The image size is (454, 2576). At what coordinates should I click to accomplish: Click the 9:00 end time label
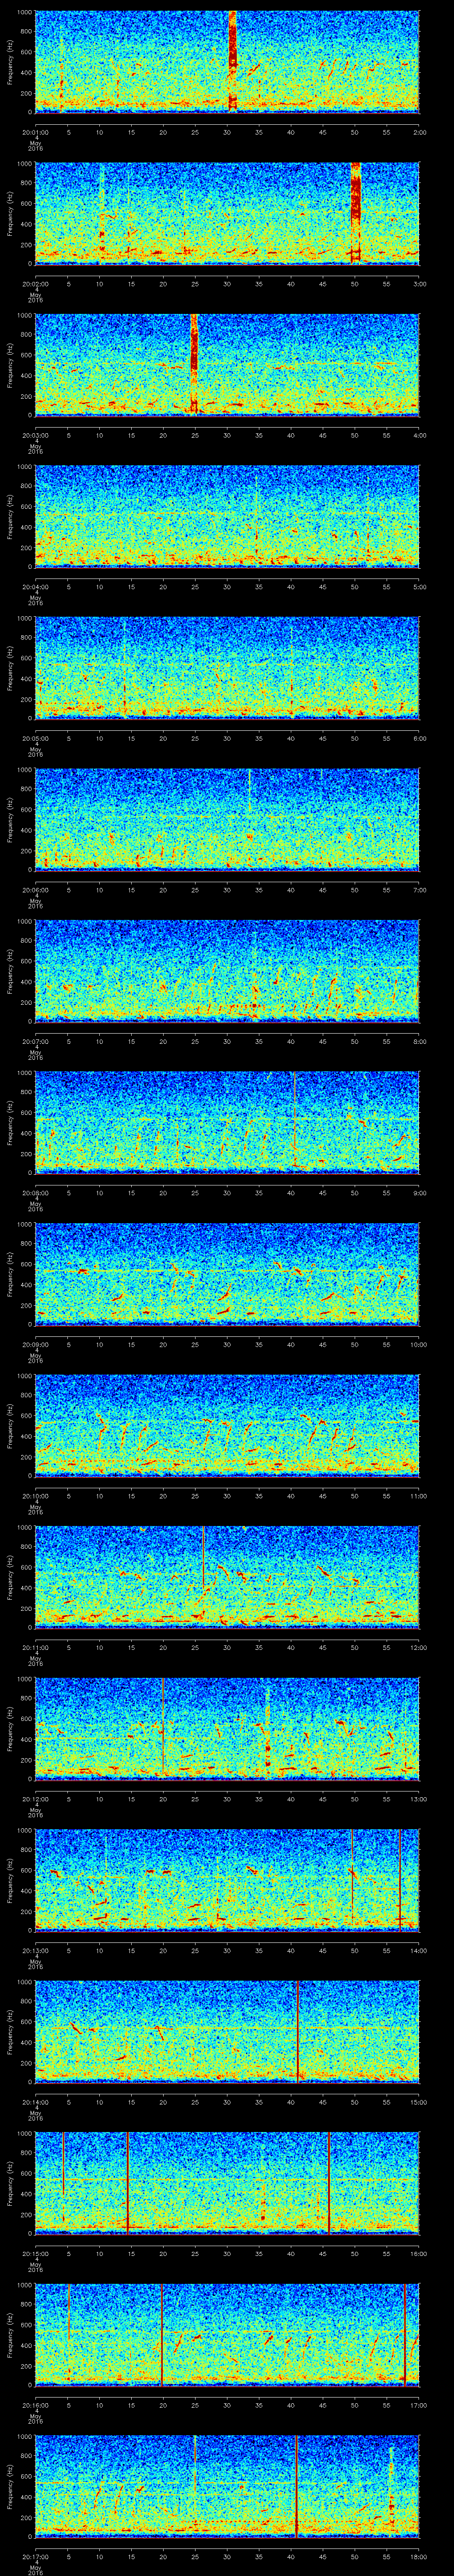419,1193
